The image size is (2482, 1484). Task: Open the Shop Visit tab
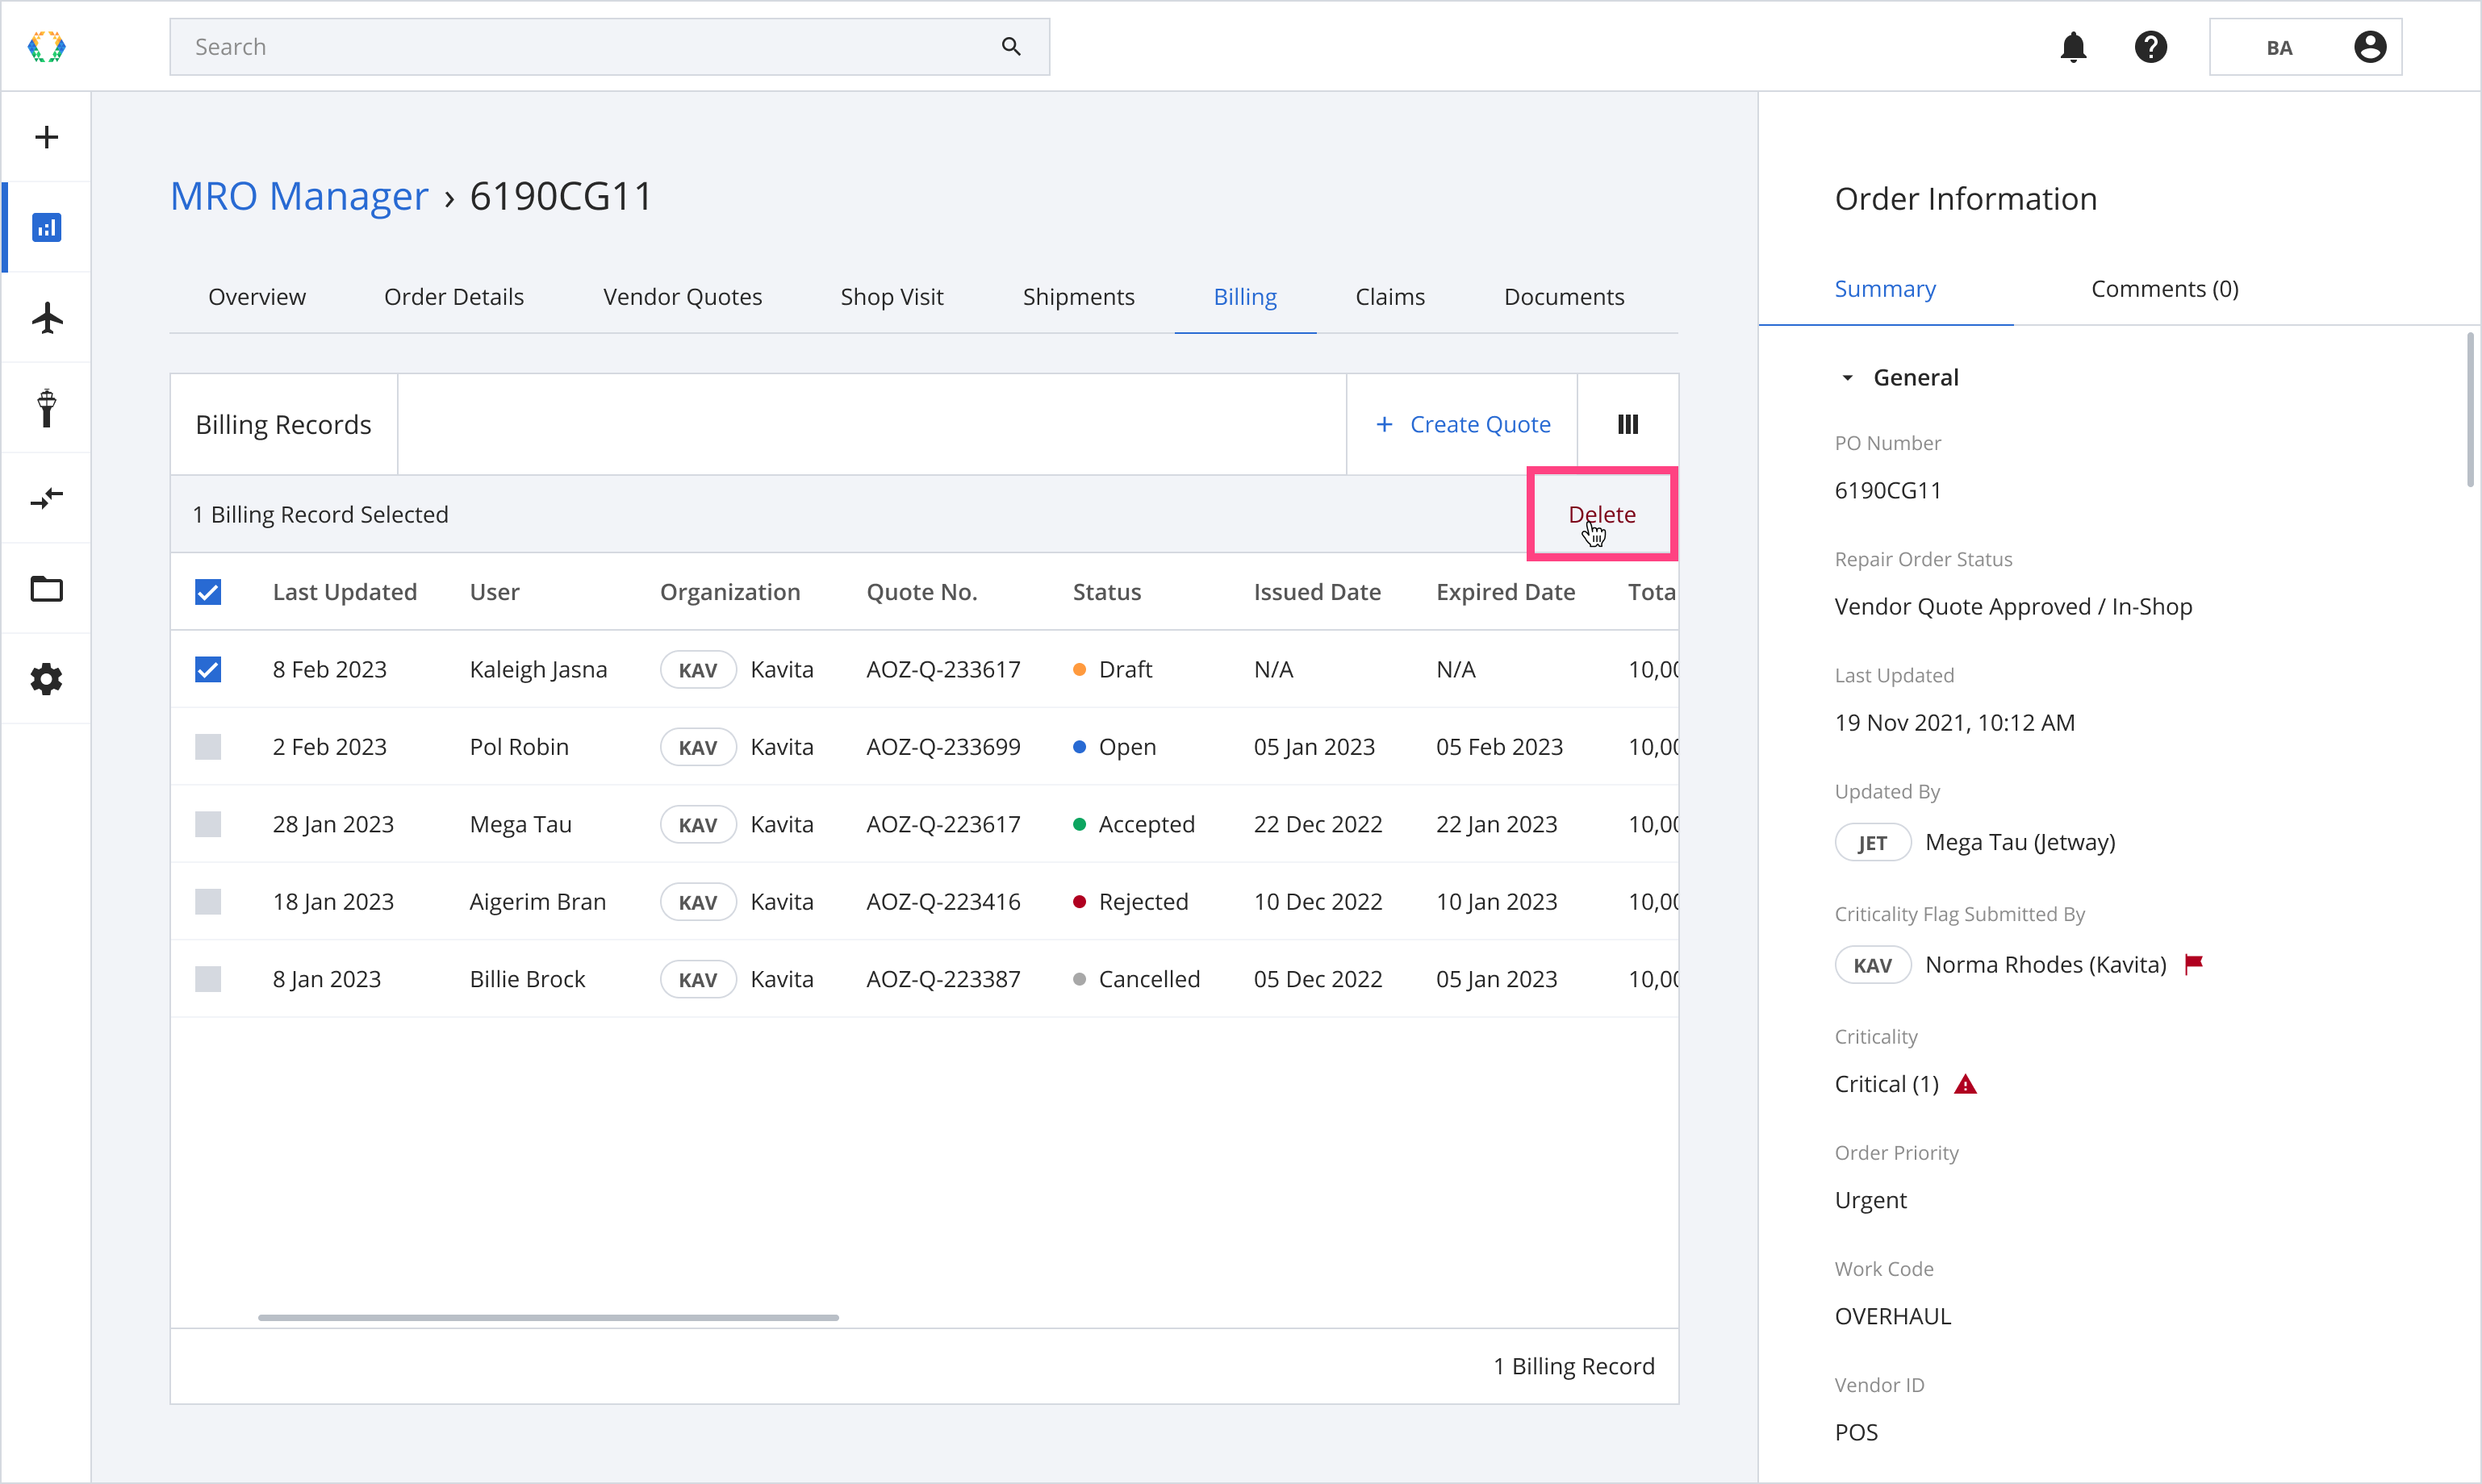(892, 297)
